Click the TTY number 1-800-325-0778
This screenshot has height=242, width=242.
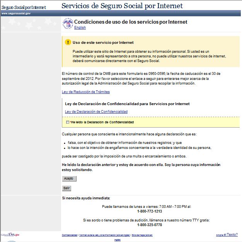pos(149,225)
